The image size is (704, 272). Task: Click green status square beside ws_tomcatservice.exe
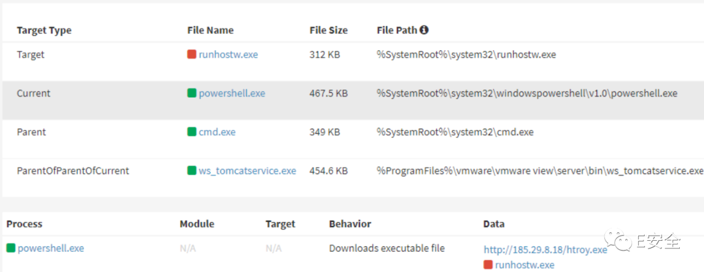192,170
